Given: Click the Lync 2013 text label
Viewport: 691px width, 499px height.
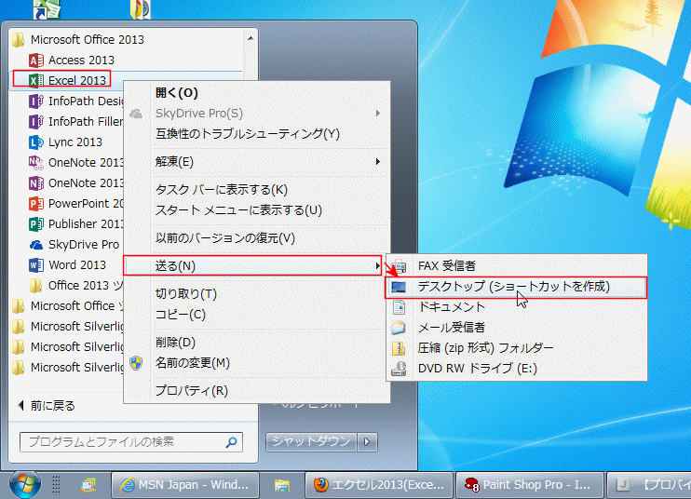Looking at the screenshot, I should [75, 142].
